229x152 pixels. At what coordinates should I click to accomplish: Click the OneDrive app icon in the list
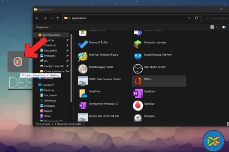tap(83, 93)
